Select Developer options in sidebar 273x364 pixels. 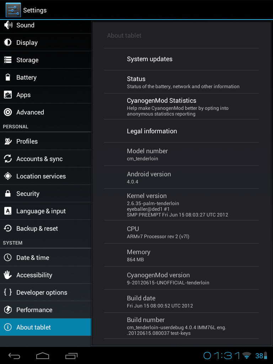[x=45, y=292]
